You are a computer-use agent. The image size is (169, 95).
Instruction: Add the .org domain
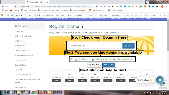point(82,81)
